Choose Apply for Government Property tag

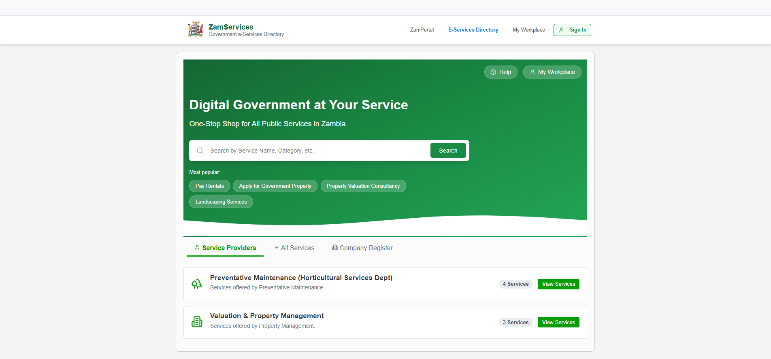coord(275,186)
